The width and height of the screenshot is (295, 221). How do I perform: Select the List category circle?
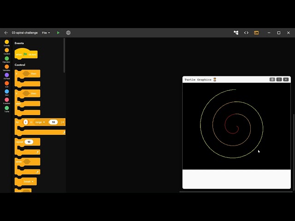tap(7, 83)
